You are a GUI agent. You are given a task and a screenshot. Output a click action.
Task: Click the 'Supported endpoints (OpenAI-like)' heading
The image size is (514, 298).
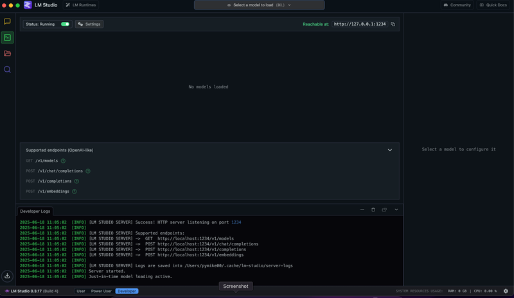coord(60,150)
